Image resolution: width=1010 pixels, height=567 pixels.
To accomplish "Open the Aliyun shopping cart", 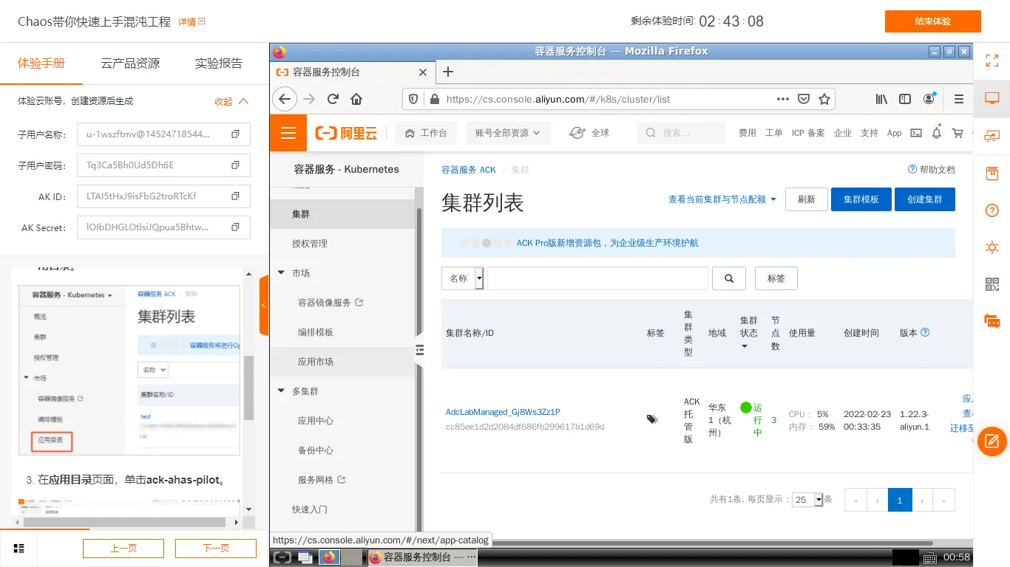I will [x=958, y=133].
